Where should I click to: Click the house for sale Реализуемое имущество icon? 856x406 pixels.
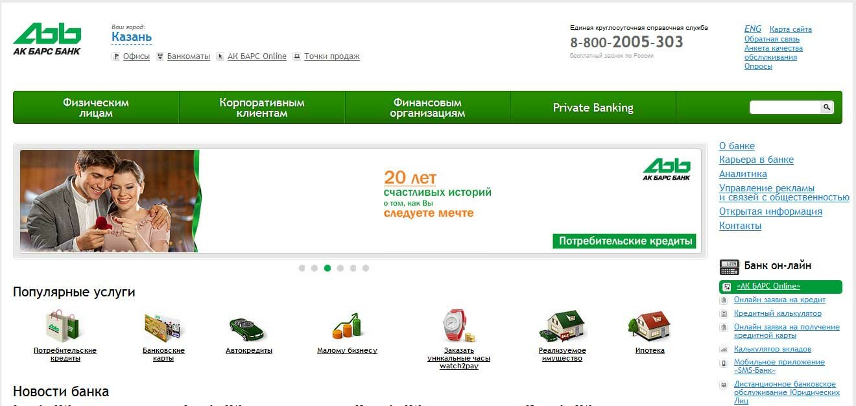click(562, 326)
